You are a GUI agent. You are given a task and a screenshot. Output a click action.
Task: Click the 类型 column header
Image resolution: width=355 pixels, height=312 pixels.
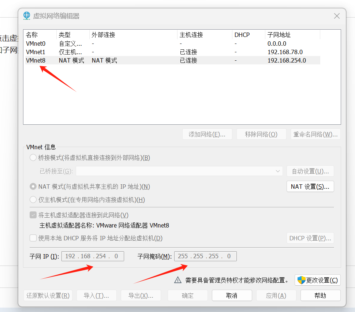73,35
